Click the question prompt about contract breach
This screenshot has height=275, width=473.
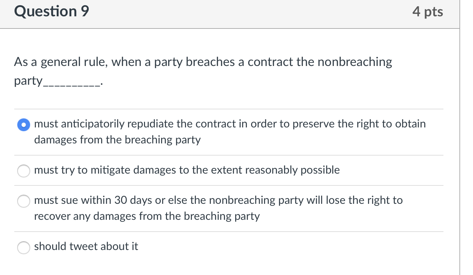[x=202, y=62]
